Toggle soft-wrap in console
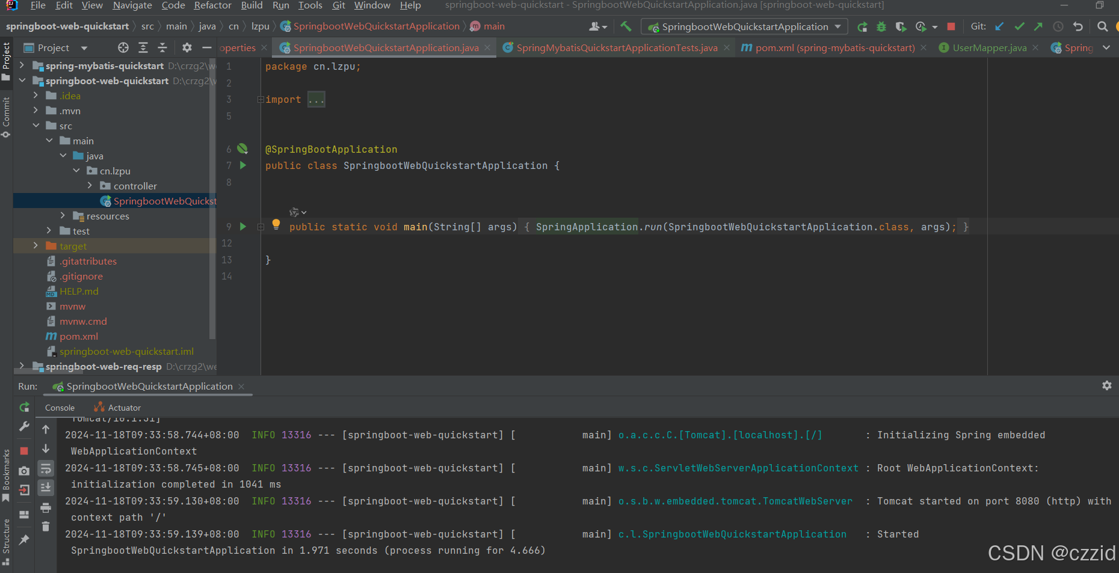This screenshot has height=573, width=1119. 46,468
